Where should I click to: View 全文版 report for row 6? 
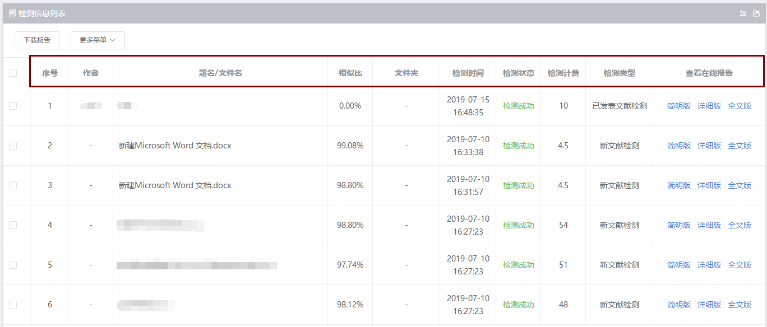pos(740,305)
